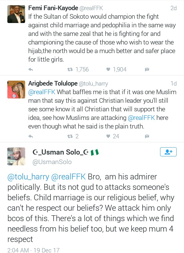Open the Femi Fani-Kayode display name

click(53, 8)
